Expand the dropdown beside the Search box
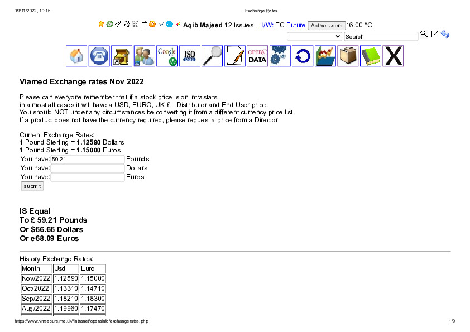The width and height of the screenshot is (470, 332). coord(314,36)
